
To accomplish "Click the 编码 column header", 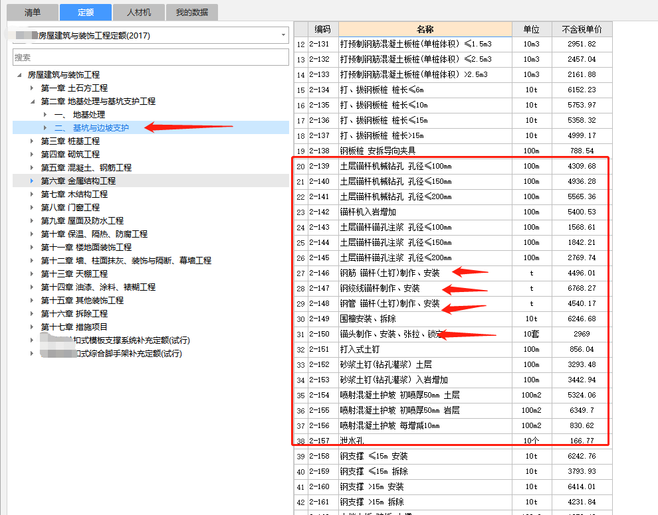I will [323, 29].
